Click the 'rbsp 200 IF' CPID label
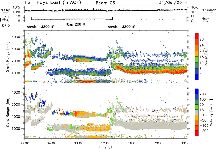The height and width of the screenshot is (149, 216). point(76,24)
